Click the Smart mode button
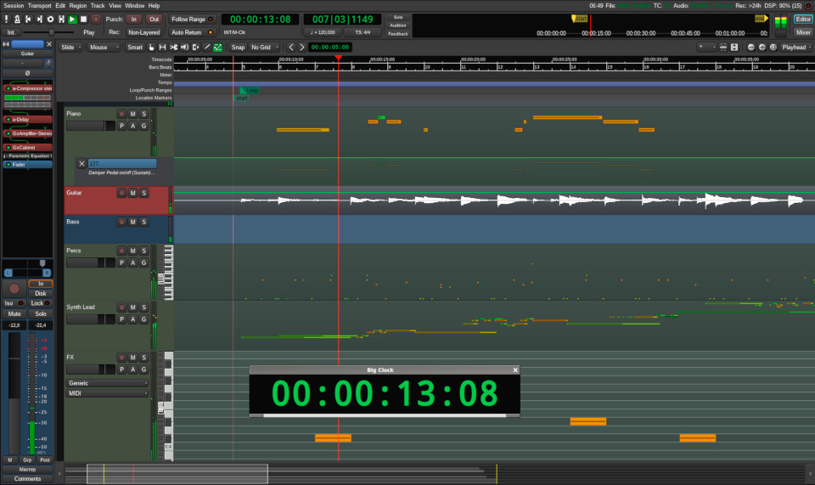 (x=135, y=48)
